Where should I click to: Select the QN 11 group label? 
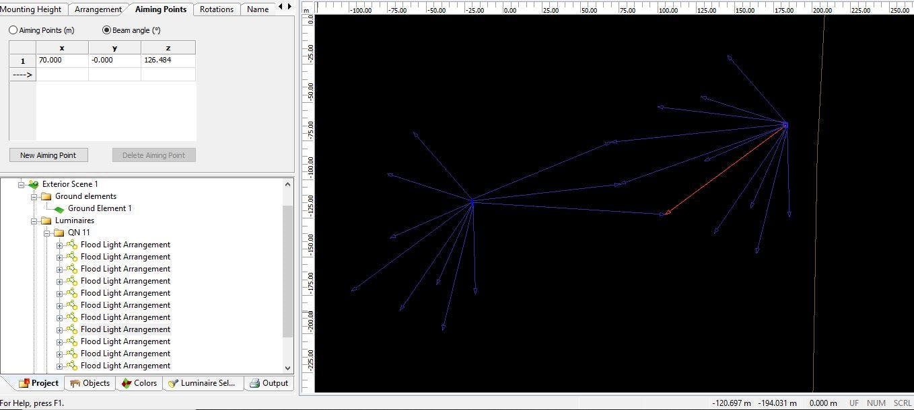click(79, 233)
